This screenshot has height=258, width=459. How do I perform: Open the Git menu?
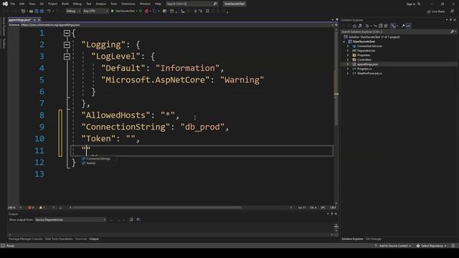42,4
